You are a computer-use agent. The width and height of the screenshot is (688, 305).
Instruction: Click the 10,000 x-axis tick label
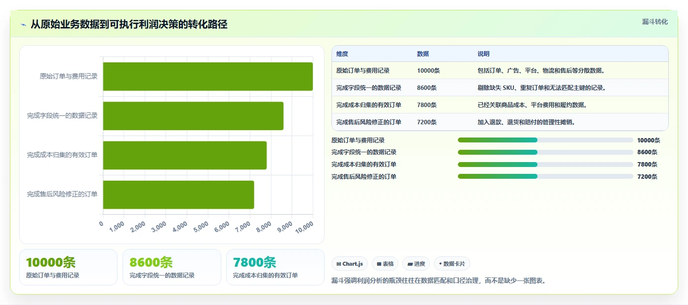[304, 227]
